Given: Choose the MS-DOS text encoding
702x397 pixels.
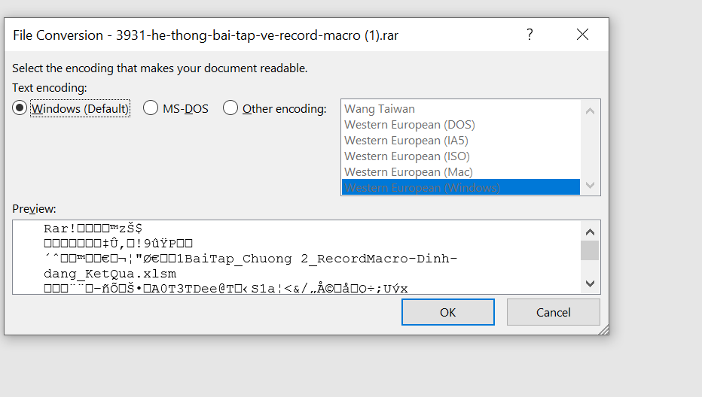Looking at the screenshot, I should point(151,108).
